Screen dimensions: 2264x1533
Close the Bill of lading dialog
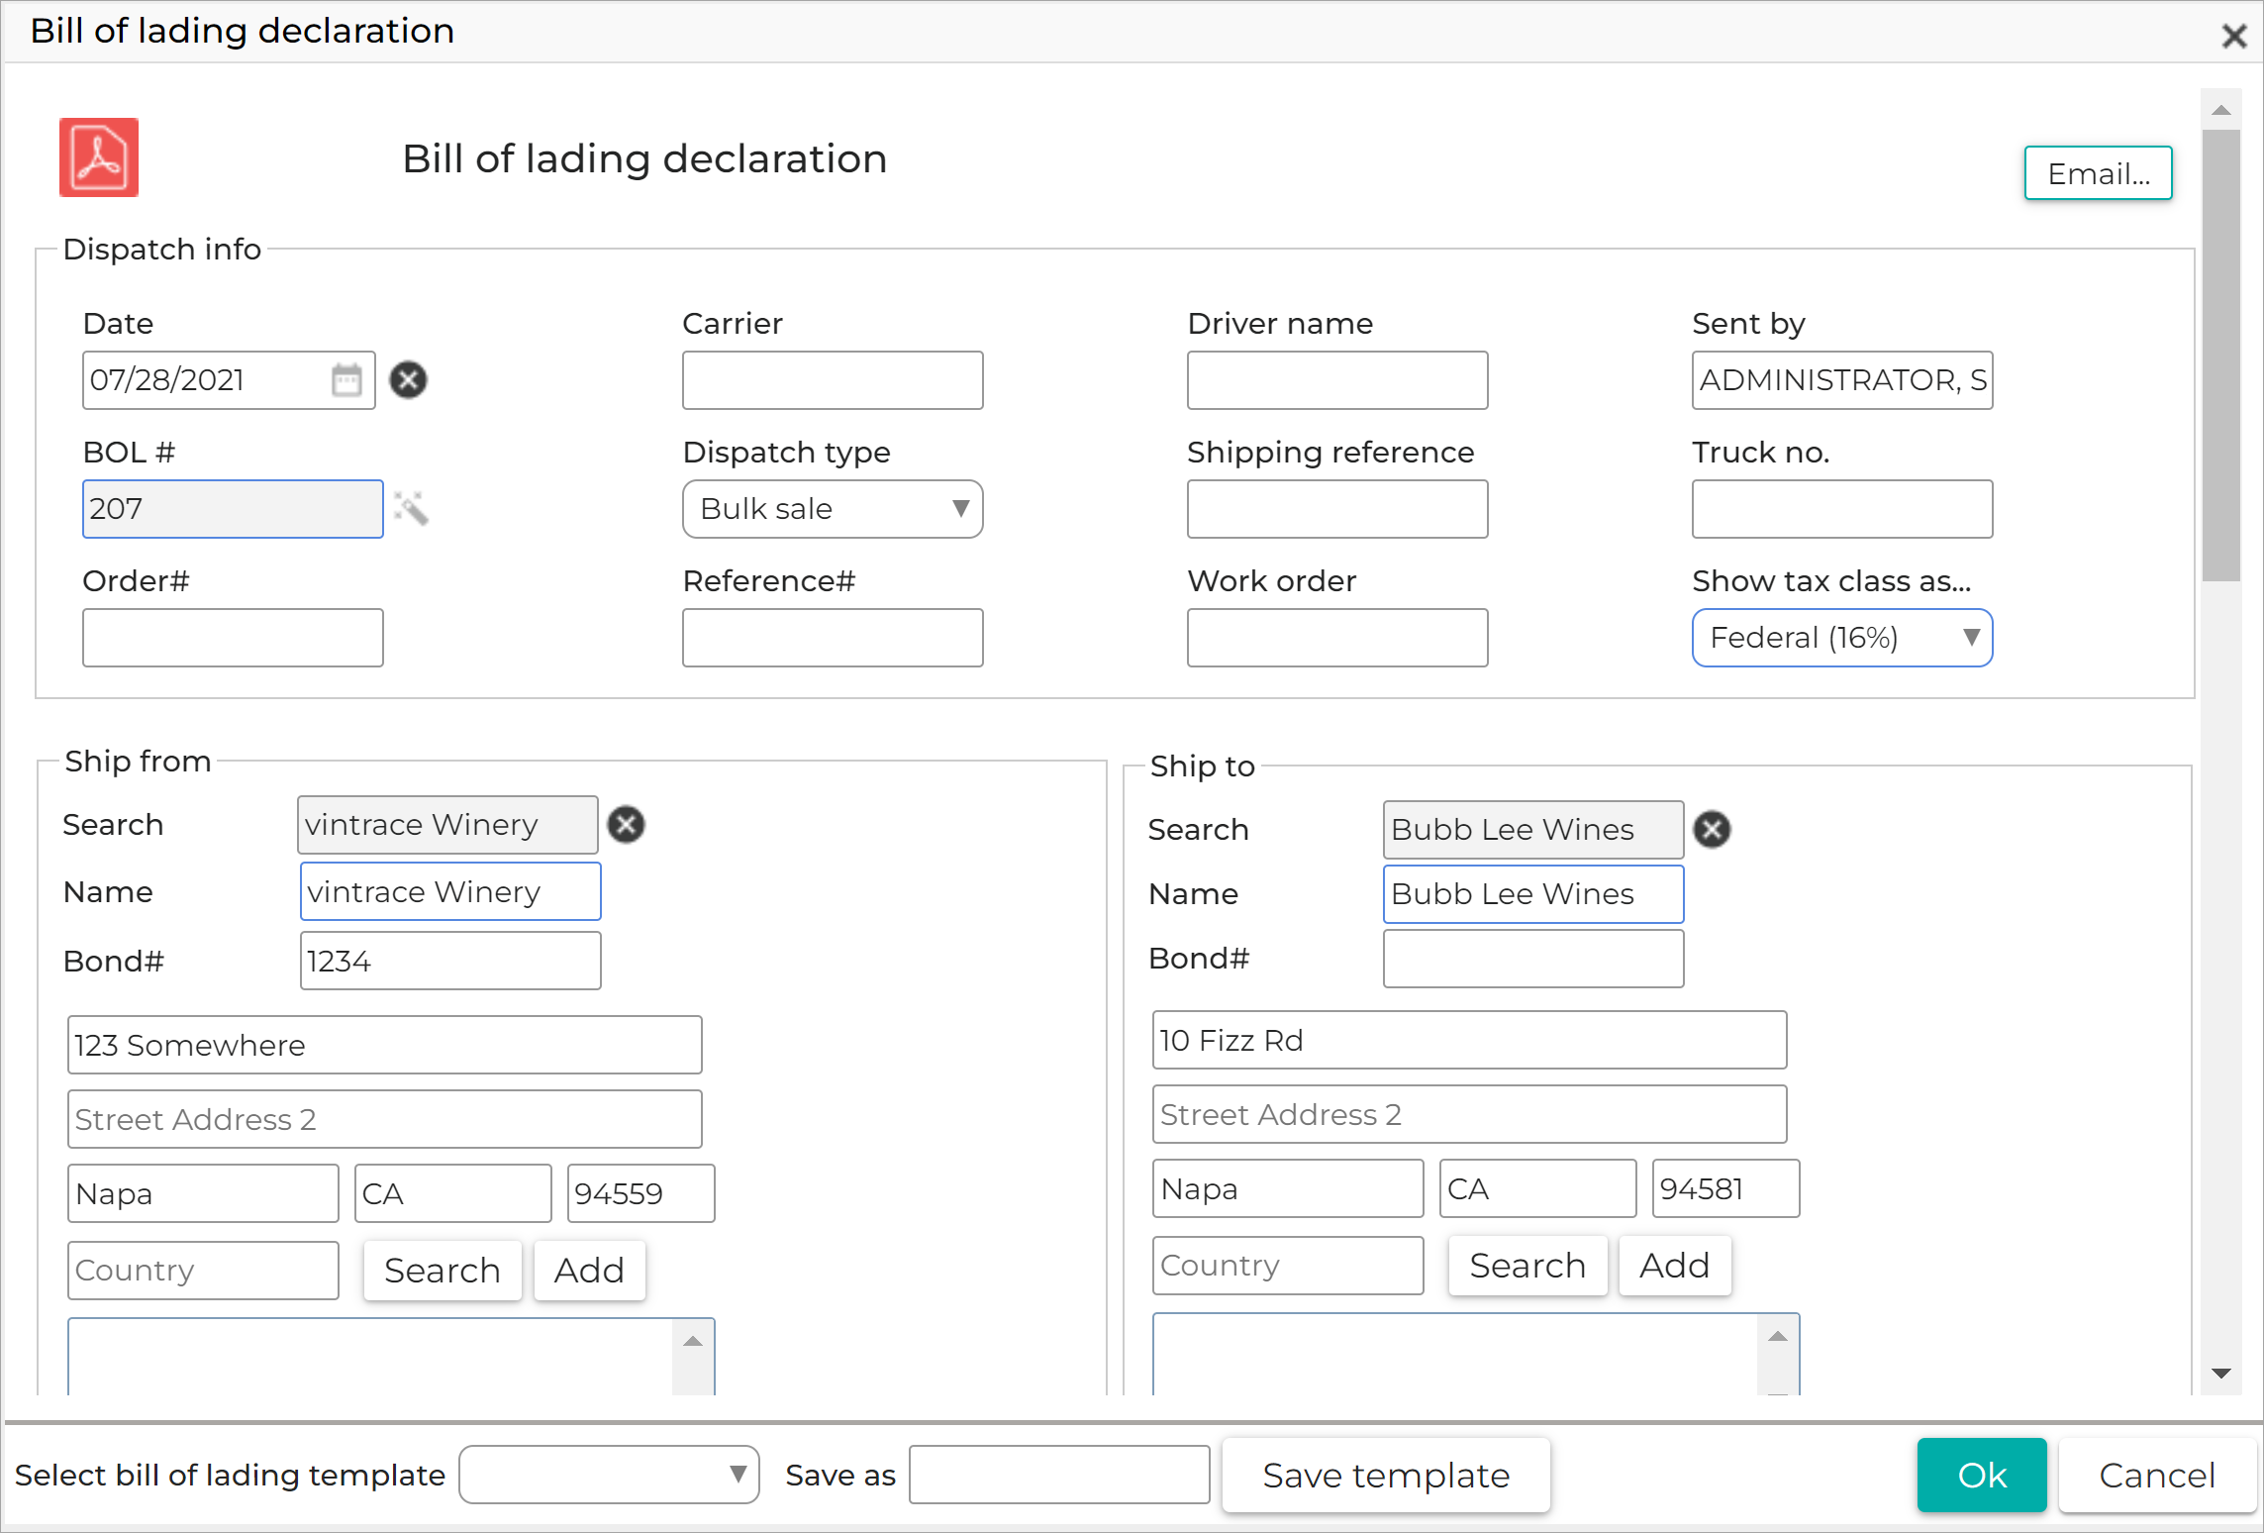click(x=2233, y=36)
